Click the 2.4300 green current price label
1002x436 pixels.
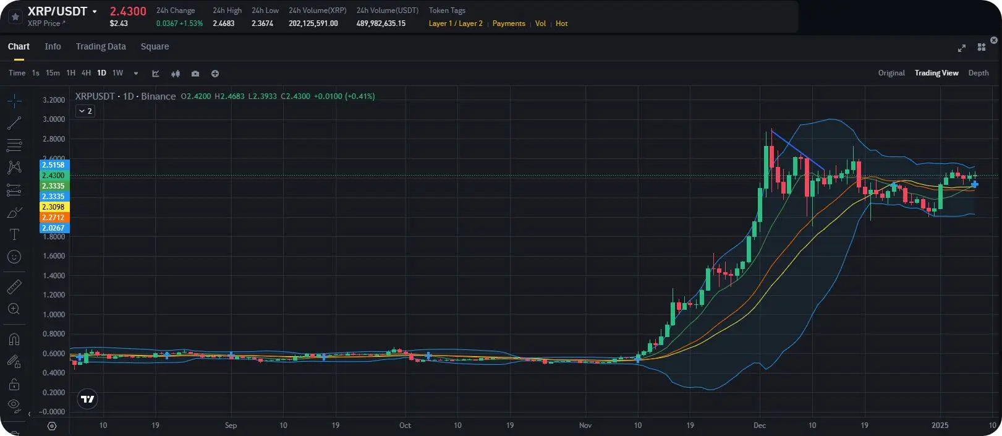pyautogui.click(x=53, y=176)
